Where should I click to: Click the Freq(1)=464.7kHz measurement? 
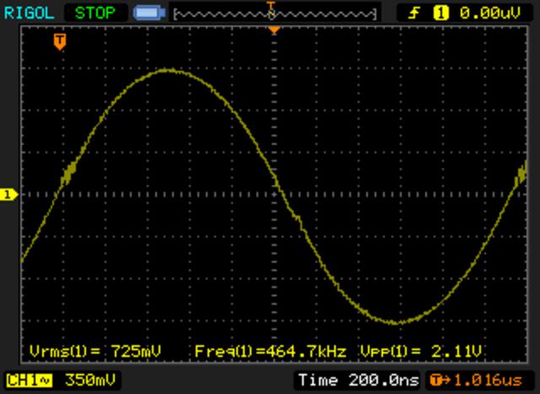tap(270, 351)
